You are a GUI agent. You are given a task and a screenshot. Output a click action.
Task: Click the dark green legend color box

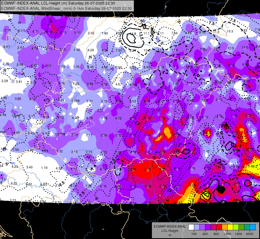point(241,227)
